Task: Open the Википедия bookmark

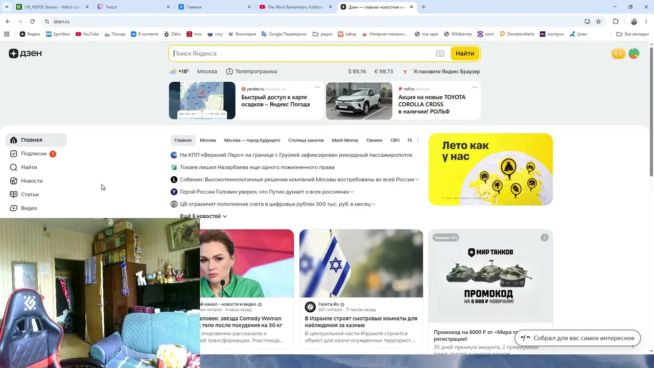Action: (242, 34)
